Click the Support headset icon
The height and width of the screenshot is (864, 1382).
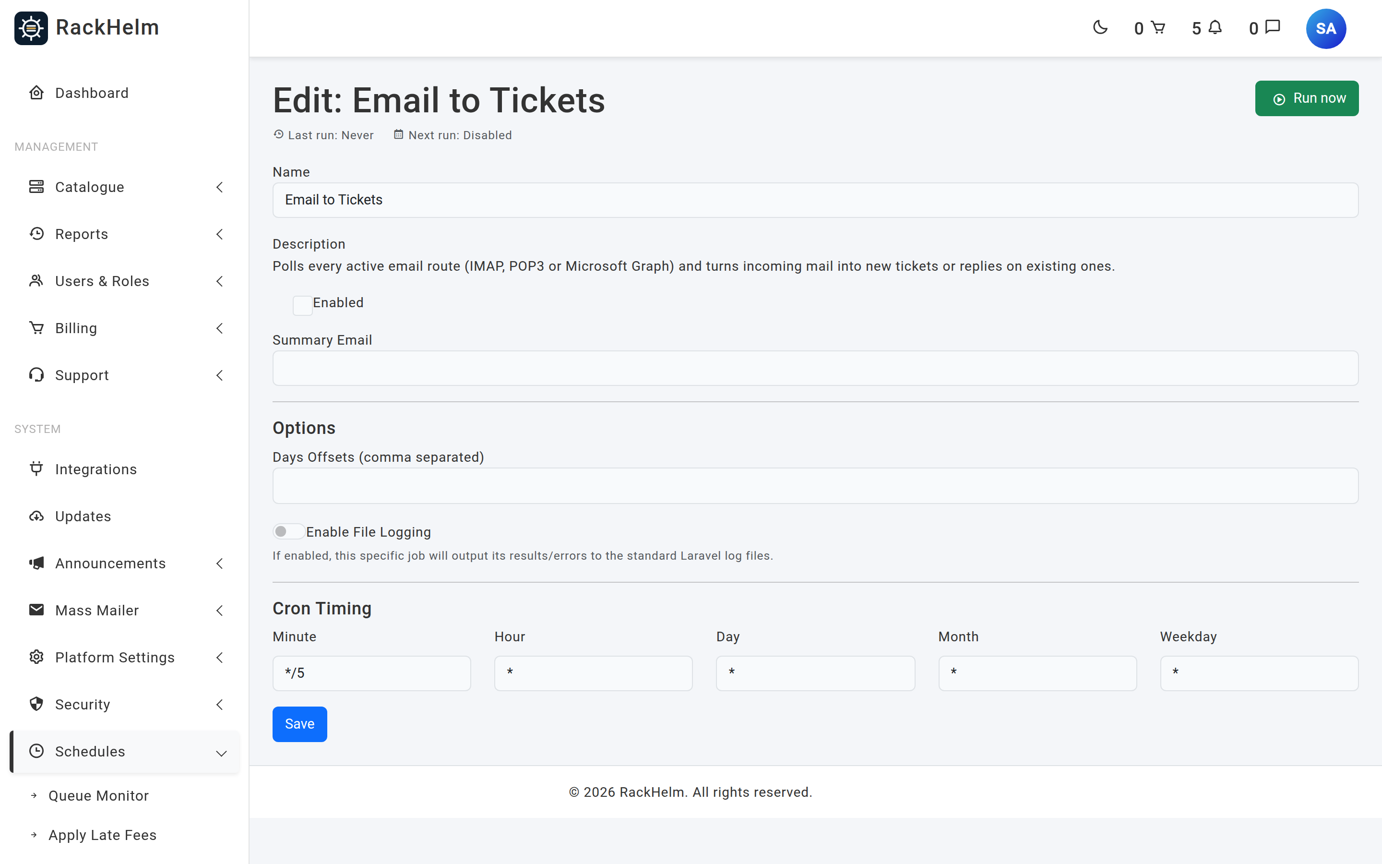tap(36, 375)
